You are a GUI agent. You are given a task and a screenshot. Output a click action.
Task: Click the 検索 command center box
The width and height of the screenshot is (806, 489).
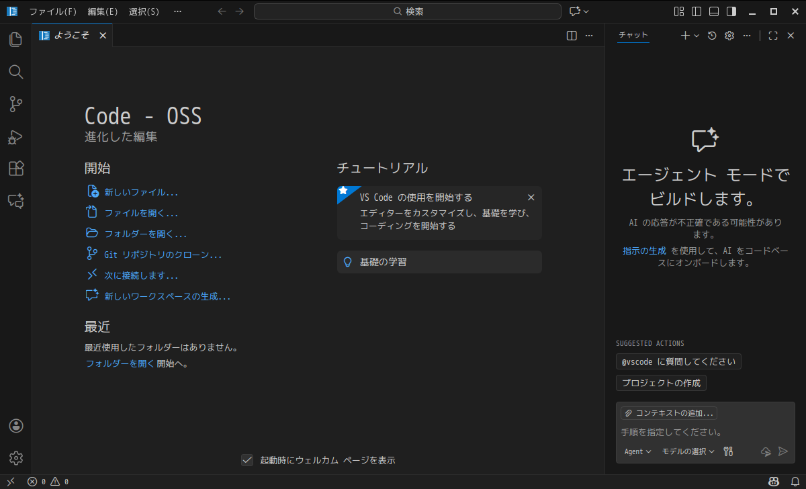click(x=408, y=11)
